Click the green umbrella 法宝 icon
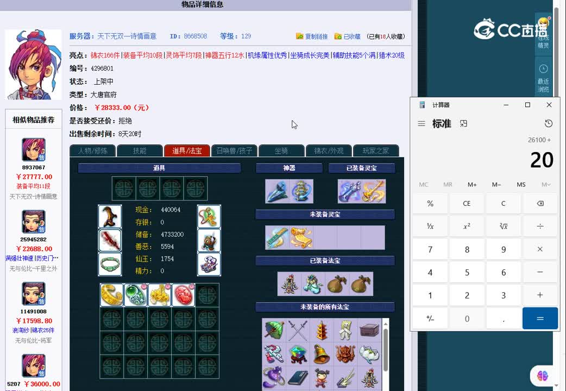 pyautogui.click(x=274, y=330)
